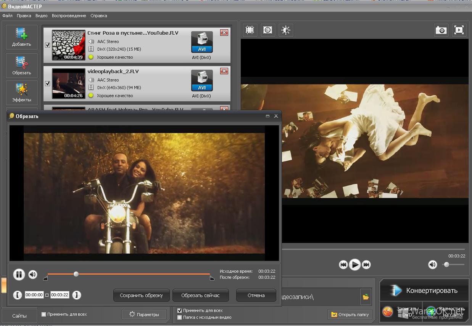Cancel trimming with Отмена button
The width and height of the screenshot is (472, 326).
[256, 295]
